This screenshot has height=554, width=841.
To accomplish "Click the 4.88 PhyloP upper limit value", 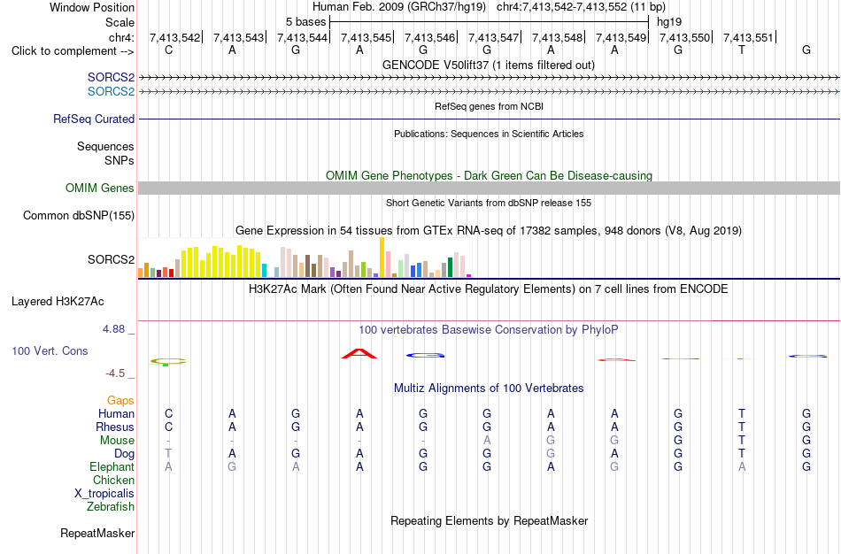I will coord(113,329).
